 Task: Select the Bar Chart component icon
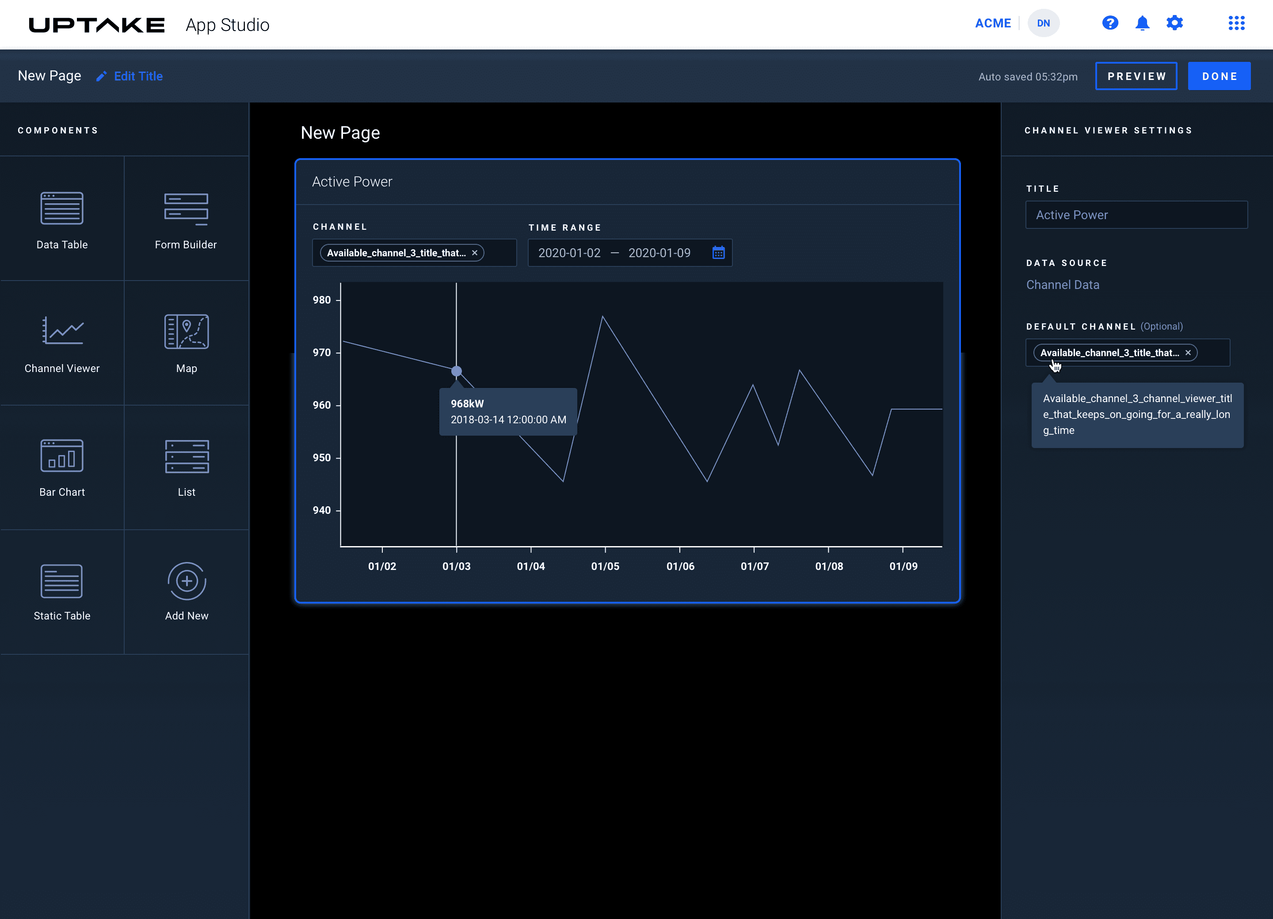point(62,456)
